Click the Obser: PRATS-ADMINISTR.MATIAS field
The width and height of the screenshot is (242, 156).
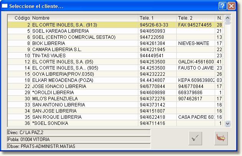click(79, 146)
